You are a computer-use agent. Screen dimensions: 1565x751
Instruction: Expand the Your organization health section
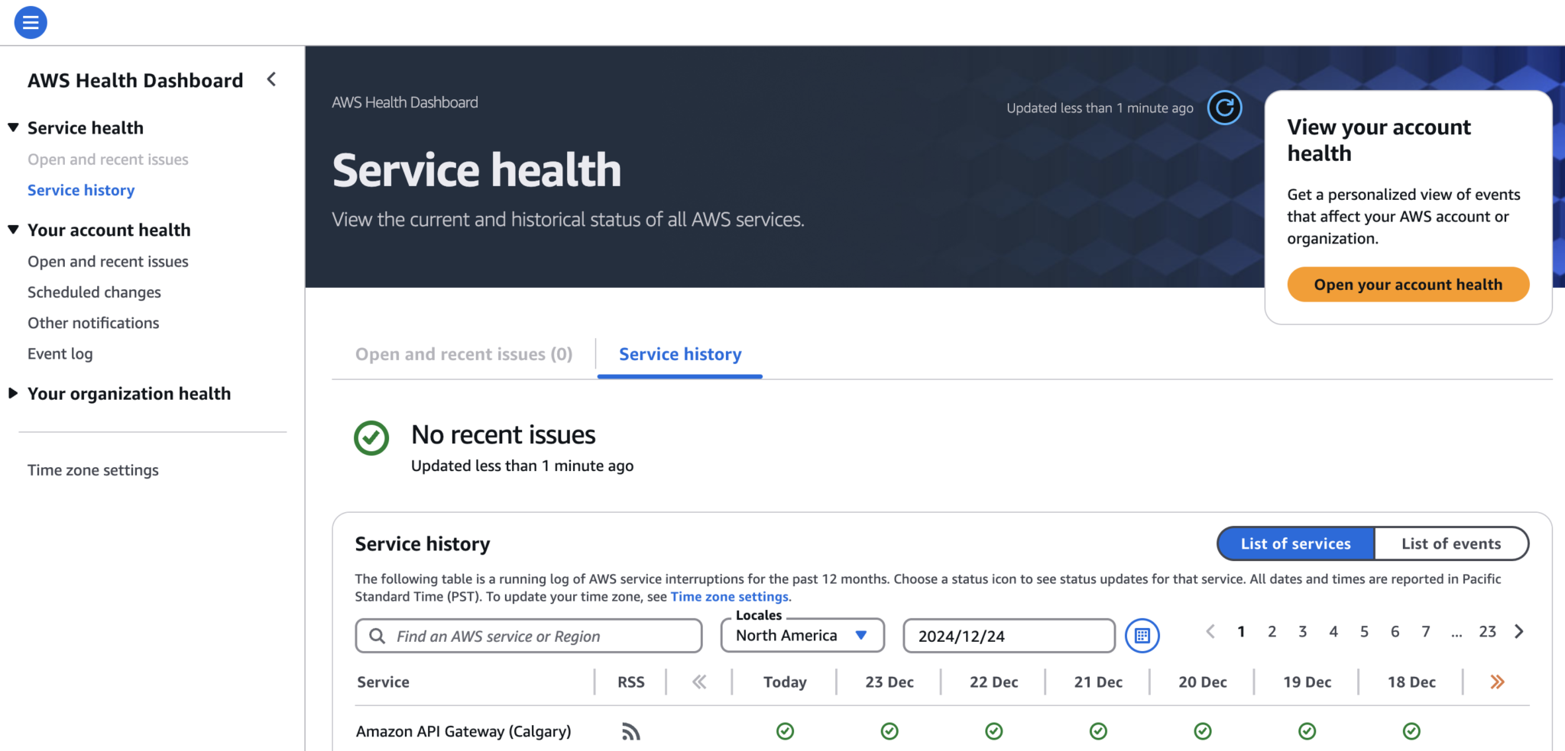click(128, 393)
